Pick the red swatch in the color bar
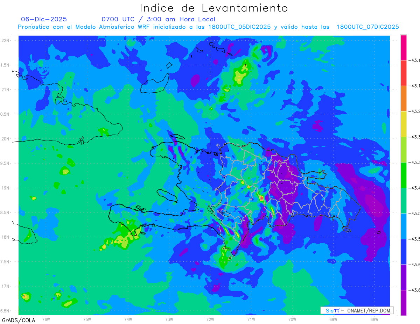 404,73
